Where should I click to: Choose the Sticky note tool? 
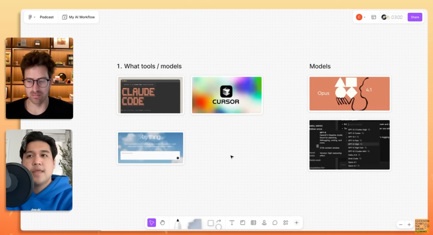195,224
